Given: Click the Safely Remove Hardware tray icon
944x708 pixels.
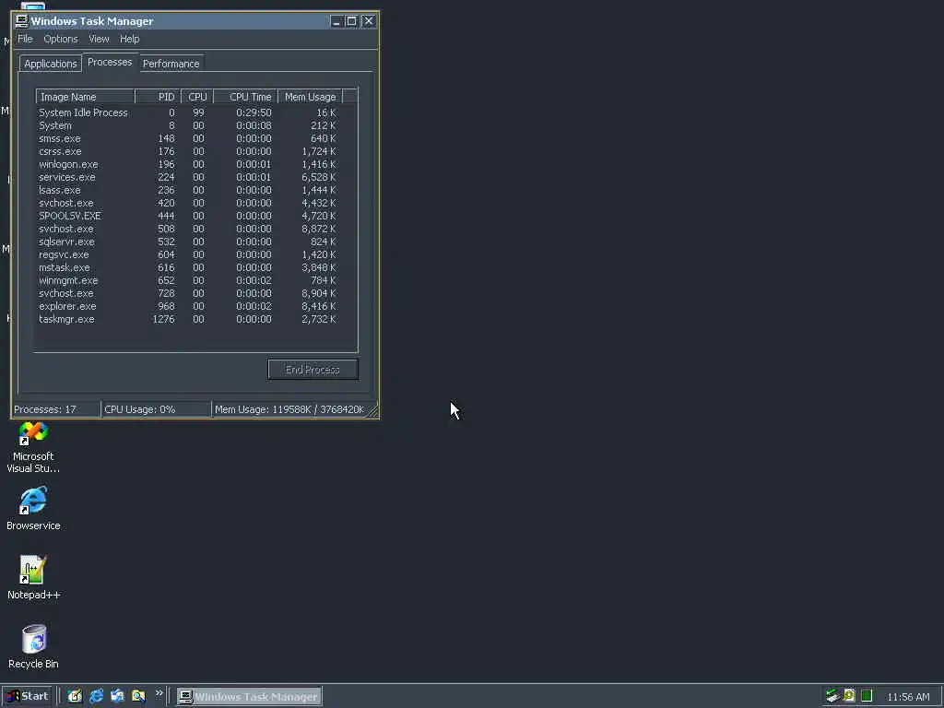Looking at the screenshot, I should click(x=832, y=696).
